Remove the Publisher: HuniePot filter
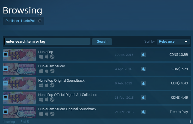The image size is (193, 124). [40, 21]
